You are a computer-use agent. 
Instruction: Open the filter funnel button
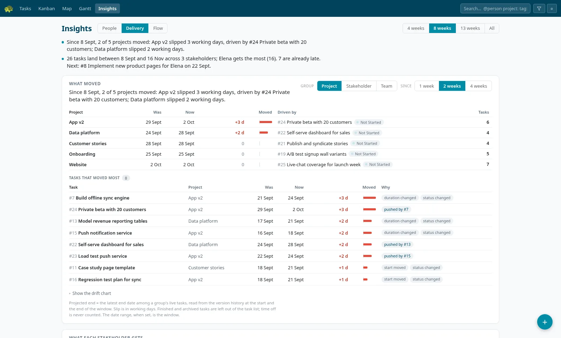[x=539, y=8]
